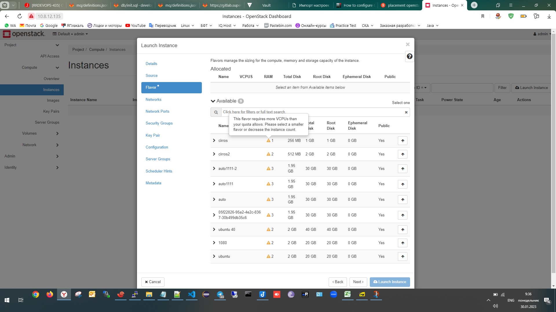Image resolution: width=556 pixels, height=312 pixels.
Task: Open the Security Groups step
Action: click(159, 123)
